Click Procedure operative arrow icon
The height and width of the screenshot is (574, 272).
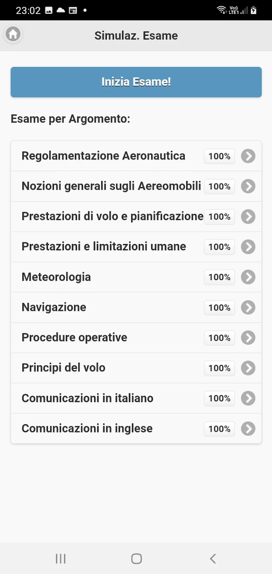tap(248, 338)
